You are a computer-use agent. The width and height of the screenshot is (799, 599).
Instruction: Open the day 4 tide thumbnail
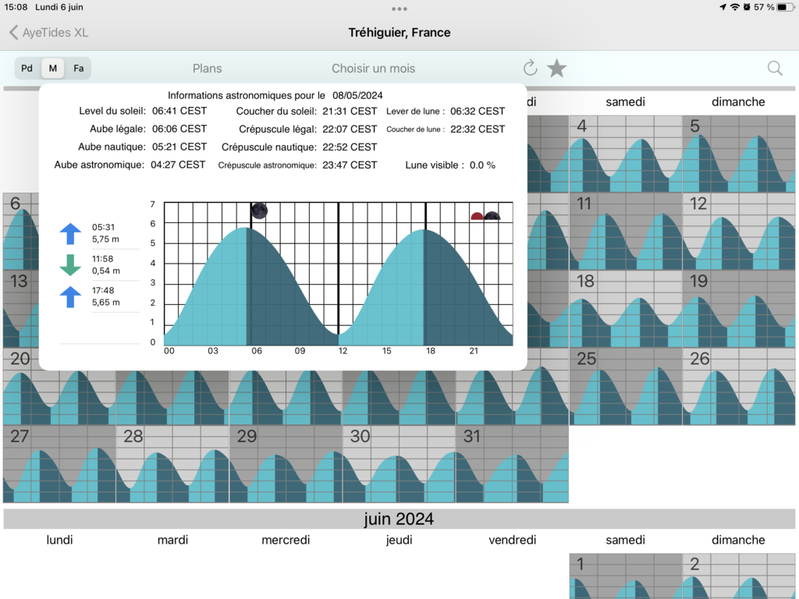coord(625,154)
